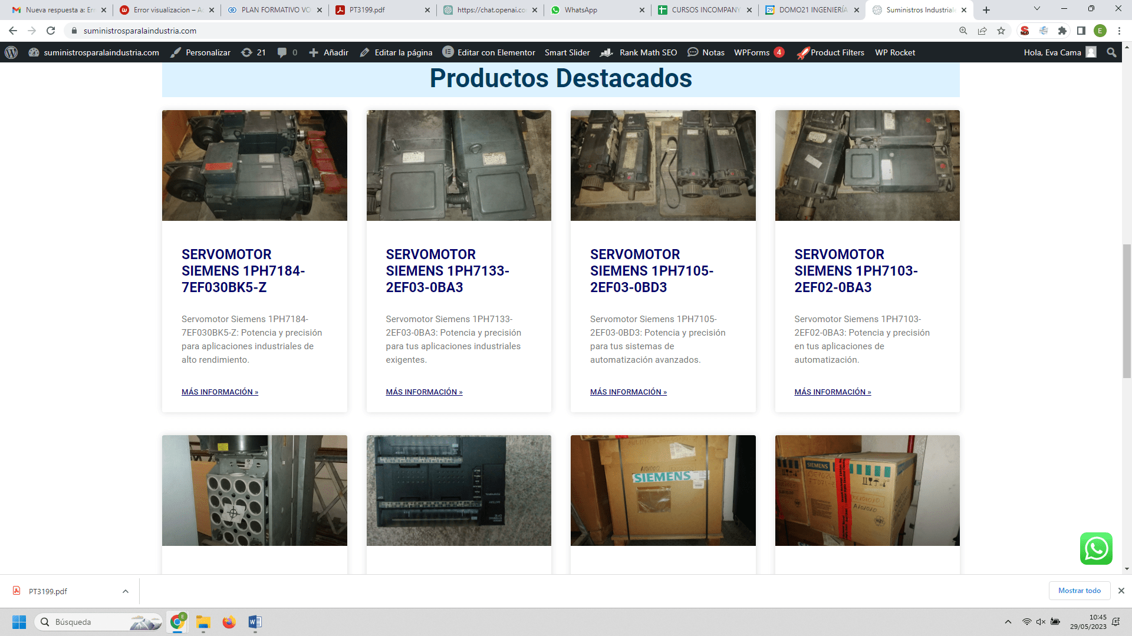Image resolution: width=1132 pixels, height=636 pixels.
Task: Open the Extensions puzzle icon
Action: tap(1062, 31)
